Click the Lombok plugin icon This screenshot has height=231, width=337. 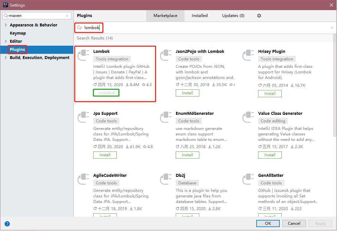click(83, 55)
